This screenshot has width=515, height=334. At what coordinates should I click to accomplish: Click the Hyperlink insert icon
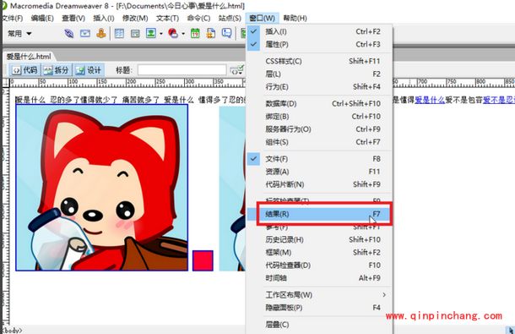[x=69, y=33]
